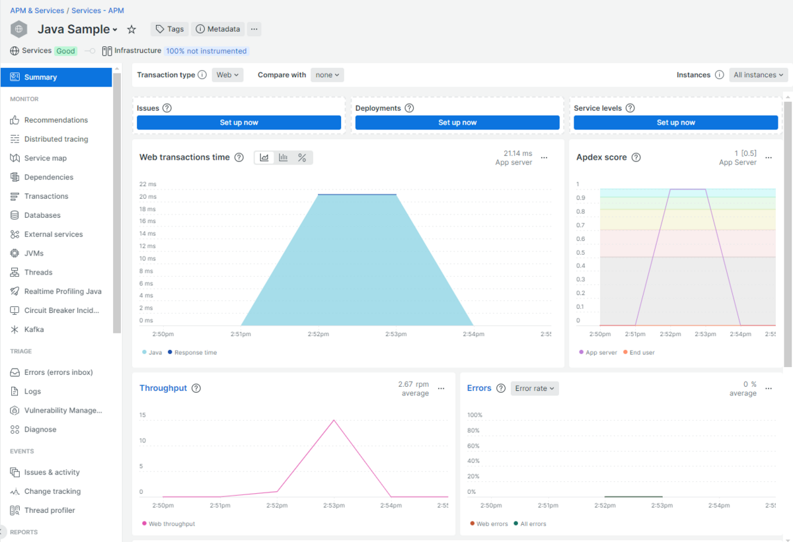Image resolution: width=793 pixels, height=542 pixels.
Task: Open Distributed tracing in sidebar
Action: tap(56, 139)
